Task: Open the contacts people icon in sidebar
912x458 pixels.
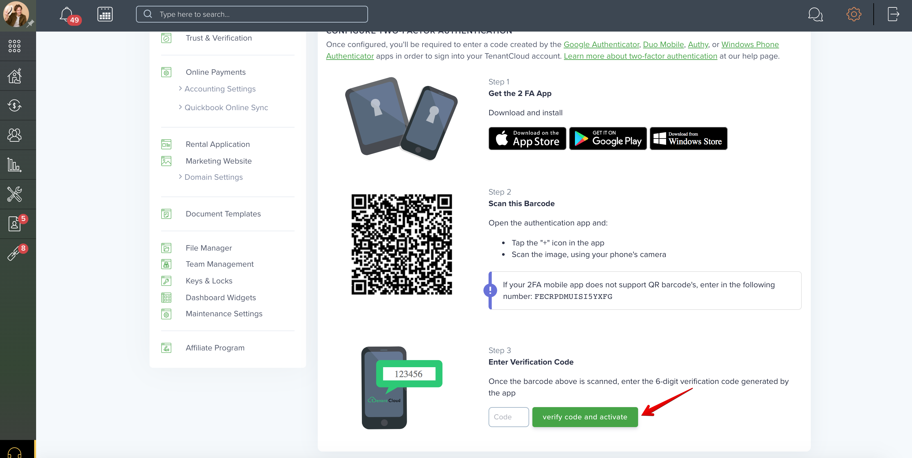Action: pos(15,135)
